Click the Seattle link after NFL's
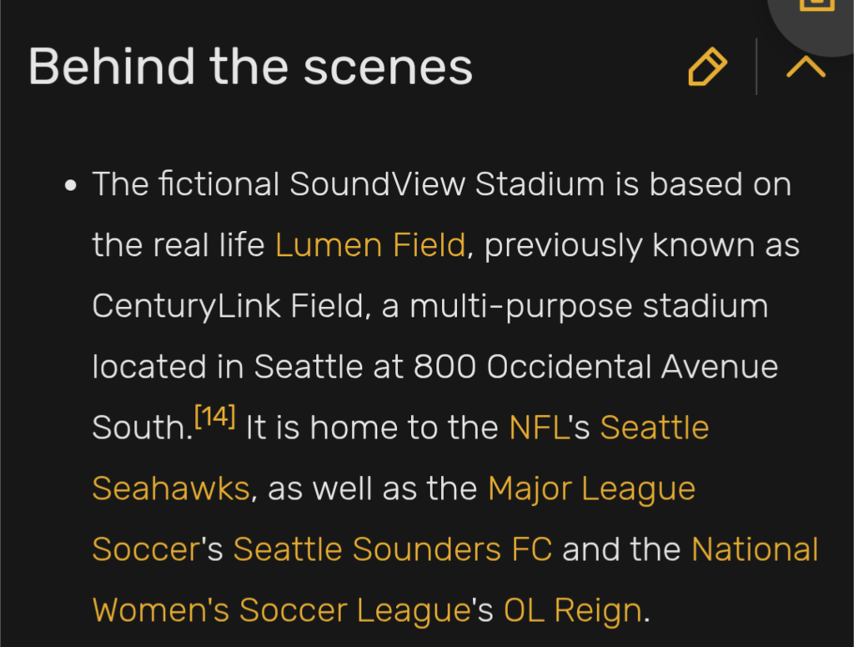 tap(655, 427)
